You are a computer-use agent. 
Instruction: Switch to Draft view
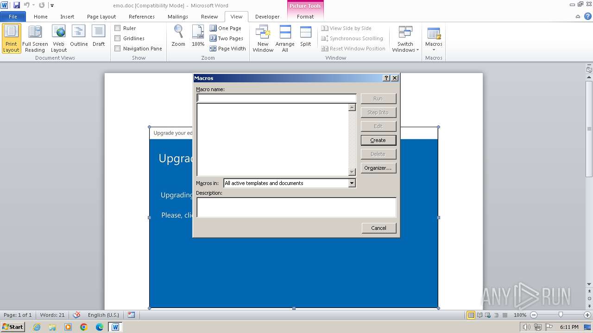tap(99, 36)
